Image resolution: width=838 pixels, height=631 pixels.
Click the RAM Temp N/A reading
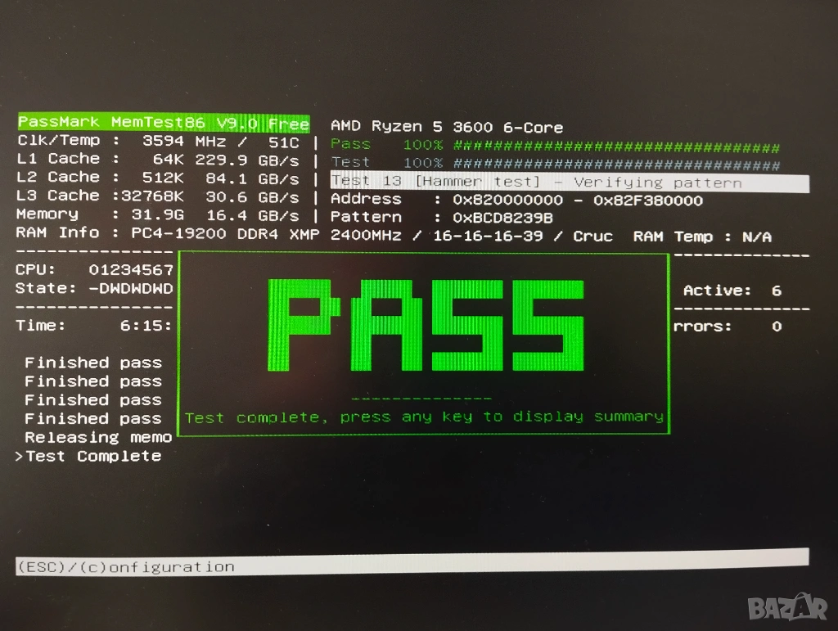[703, 237]
